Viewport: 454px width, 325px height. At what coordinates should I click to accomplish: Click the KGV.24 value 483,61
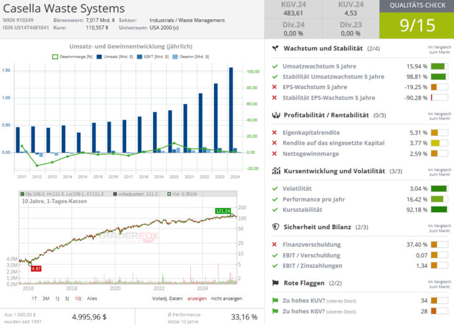[293, 13]
